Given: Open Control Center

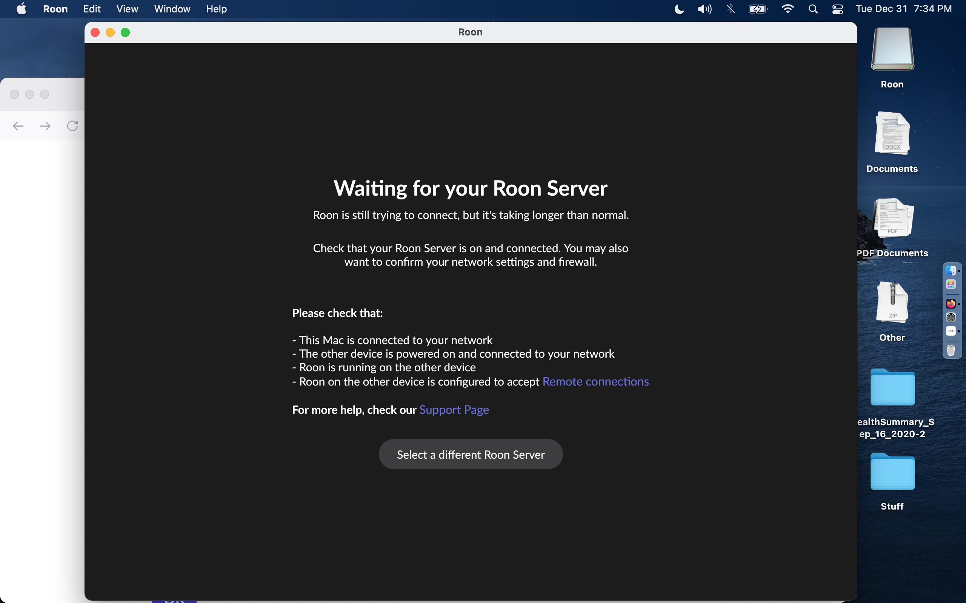Looking at the screenshot, I should pyautogui.click(x=837, y=9).
